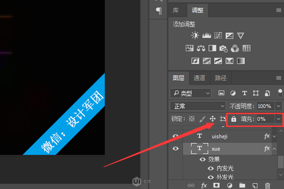284x189 pixels.
Task: Filter layers by shape layers
Action: tap(256, 93)
